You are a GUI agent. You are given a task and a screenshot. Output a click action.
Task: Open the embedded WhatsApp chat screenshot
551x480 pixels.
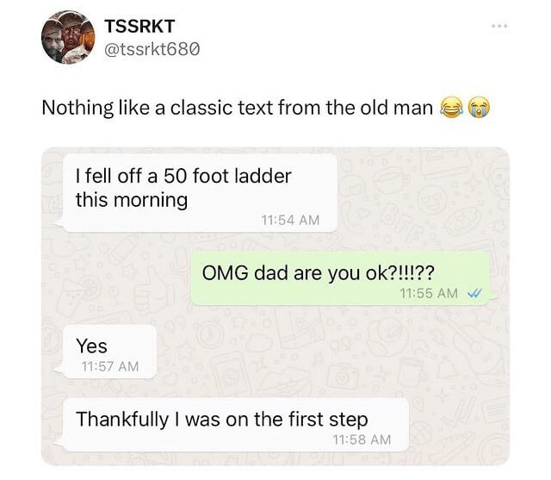(x=275, y=306)
